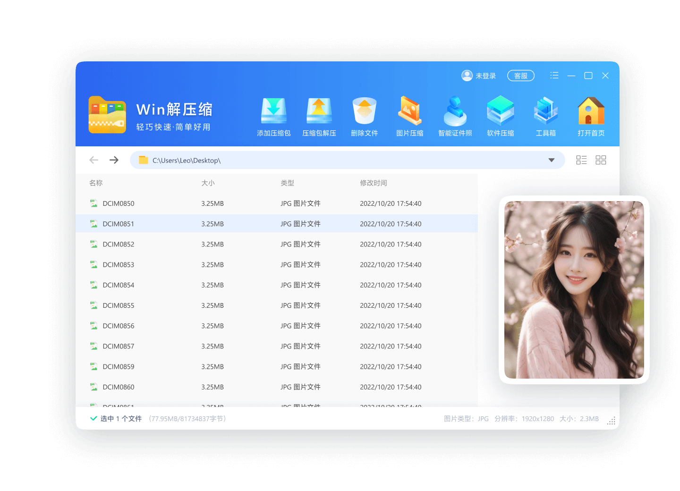Open the Image Compression (图片压缩) tool
The height and width of the screenshot is (491, 680).
(409, 111)
